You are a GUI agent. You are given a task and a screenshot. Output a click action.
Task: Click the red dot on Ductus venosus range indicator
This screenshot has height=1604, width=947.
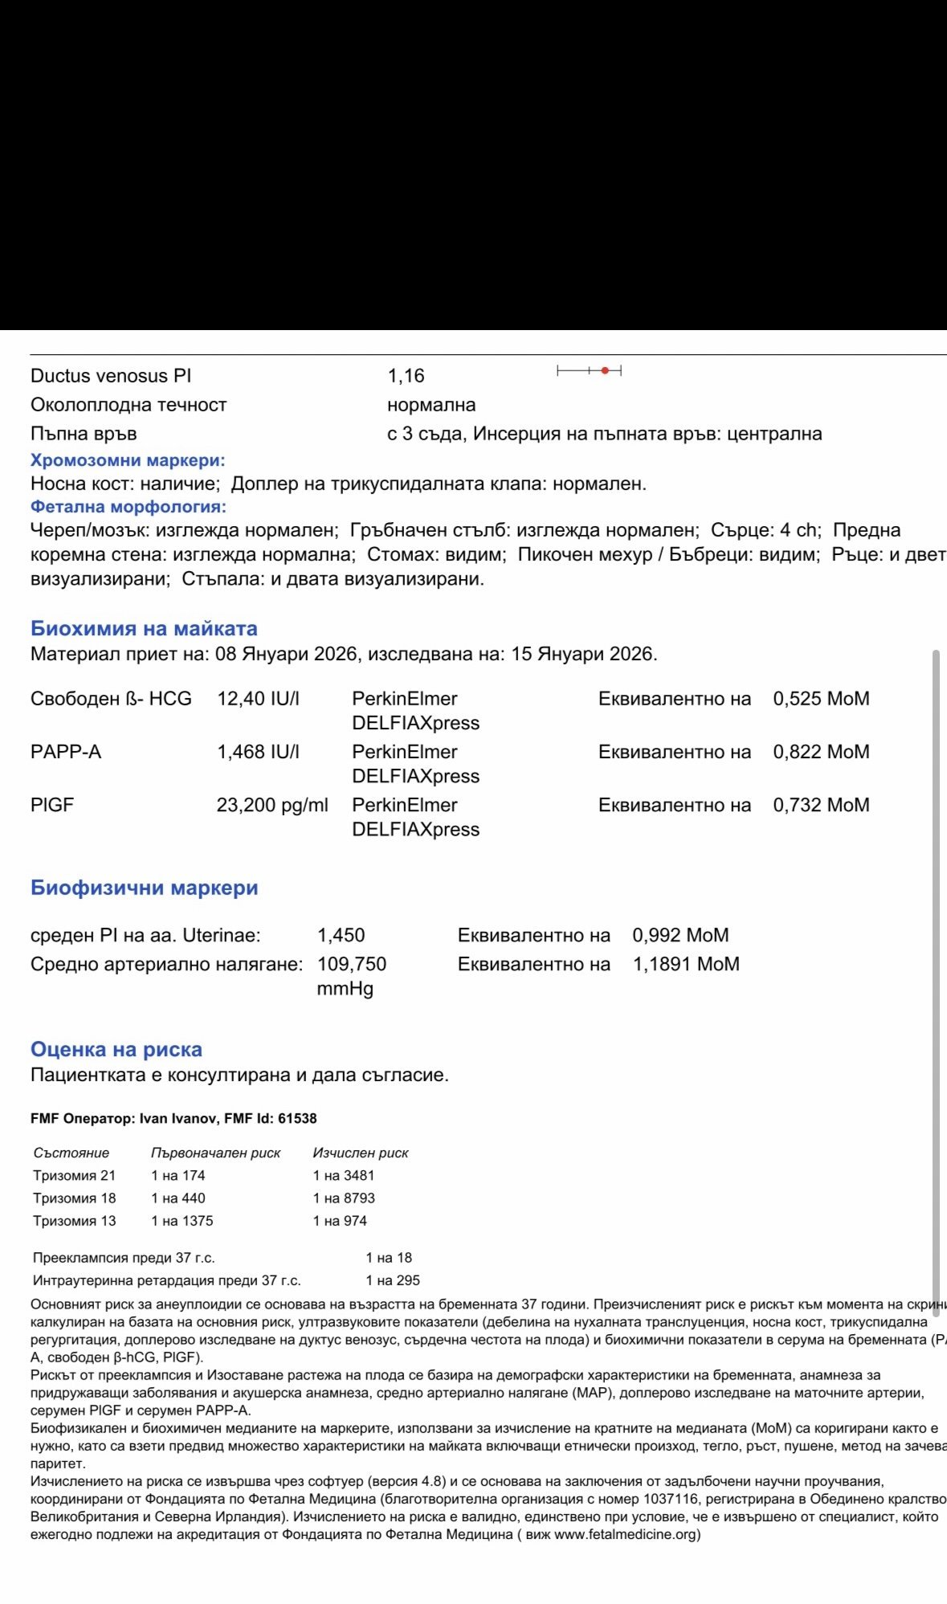coord(605,370)
